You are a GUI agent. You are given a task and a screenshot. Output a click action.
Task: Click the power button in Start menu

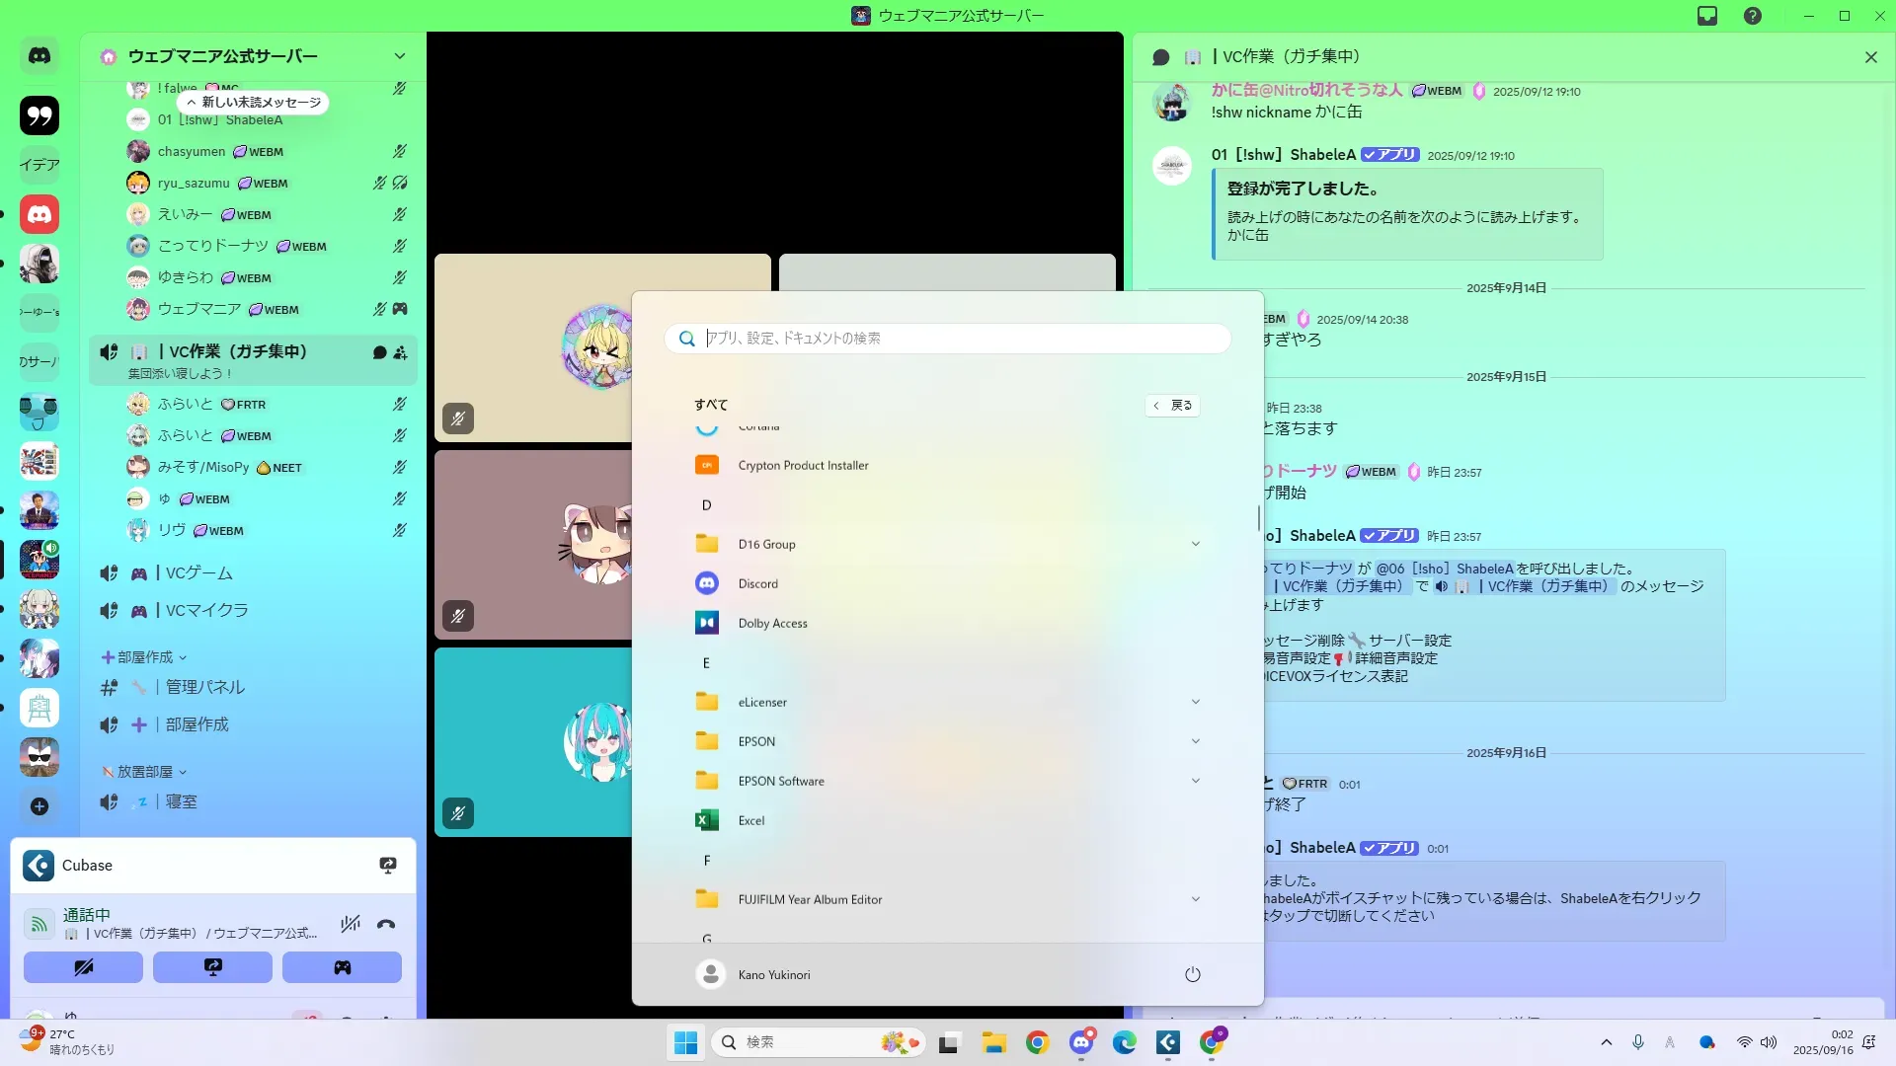(1192, 974)
